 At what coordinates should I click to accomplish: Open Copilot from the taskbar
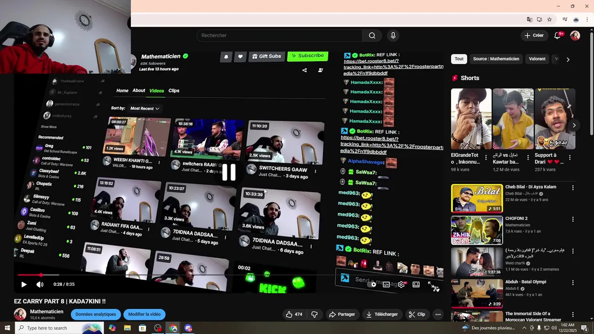click(112, 328)
